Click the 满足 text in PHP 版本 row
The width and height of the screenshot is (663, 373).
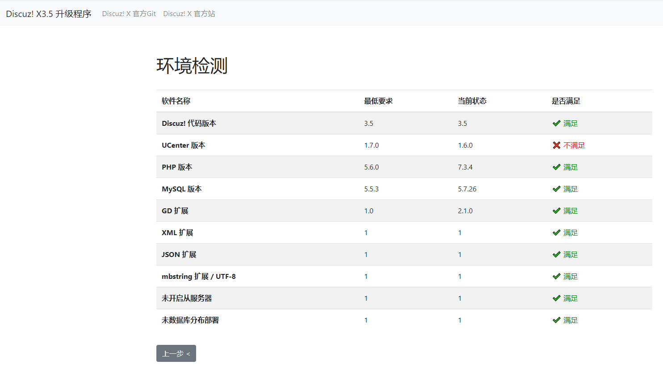(571, 167)
